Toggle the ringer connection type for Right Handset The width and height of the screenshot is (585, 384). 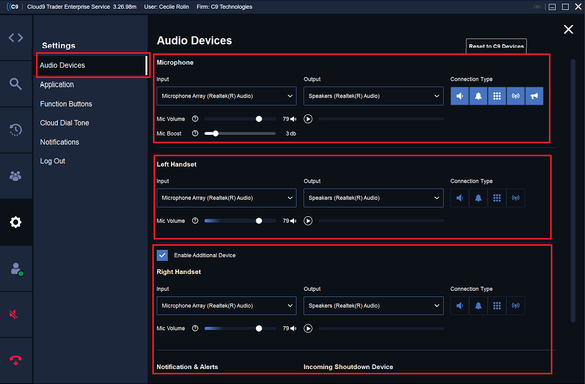[478, 305]
